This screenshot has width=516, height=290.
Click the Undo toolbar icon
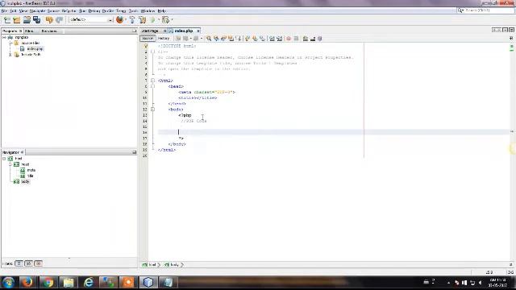point(49,20)
